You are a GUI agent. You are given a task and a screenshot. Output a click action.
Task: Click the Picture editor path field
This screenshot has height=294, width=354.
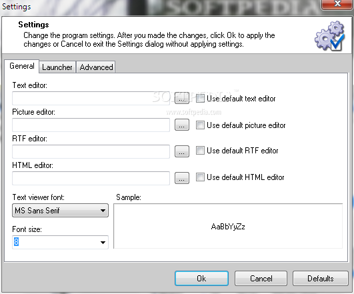(91, 125)
